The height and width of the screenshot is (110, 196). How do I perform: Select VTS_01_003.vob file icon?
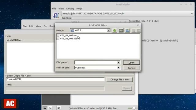point(58,38)
